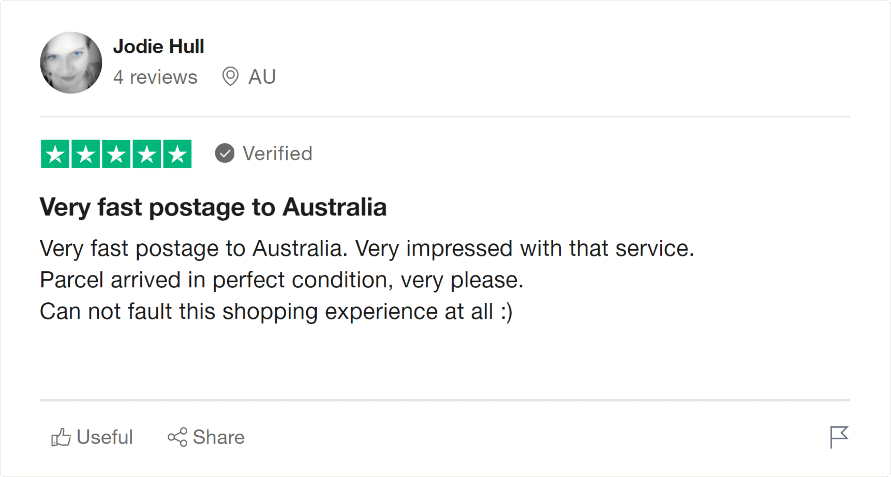The image size is (891, 477).
Task: Click the thumbs-up icon beside Useful
Action: click(61, 437)
